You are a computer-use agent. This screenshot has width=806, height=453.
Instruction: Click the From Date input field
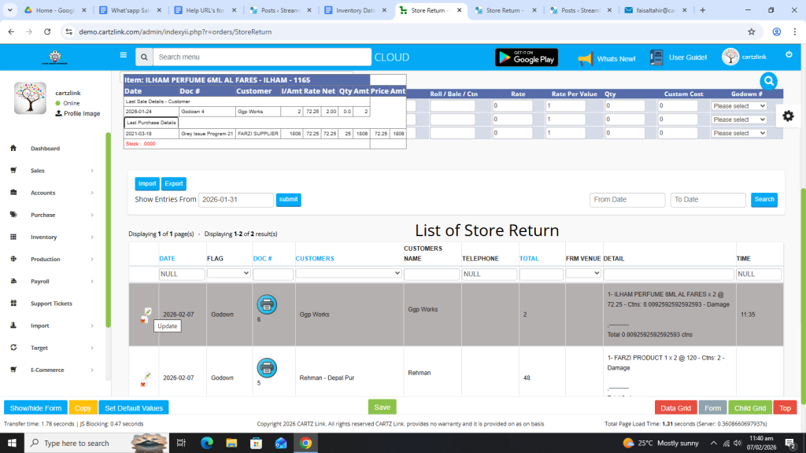pyautogui.click(x=627, y=200)
